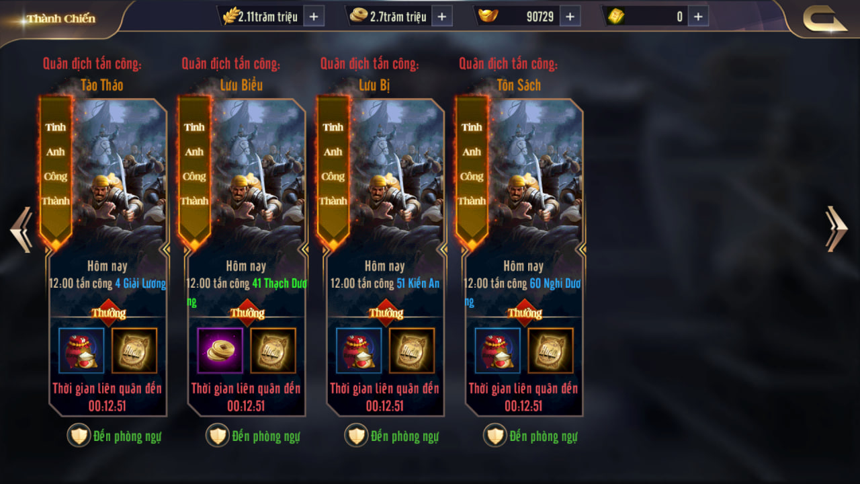The width and height of the screenshot is (860, 484).
Task: Open the red pouch reward in Tào Tháo card
Action: tap(81, 350)
